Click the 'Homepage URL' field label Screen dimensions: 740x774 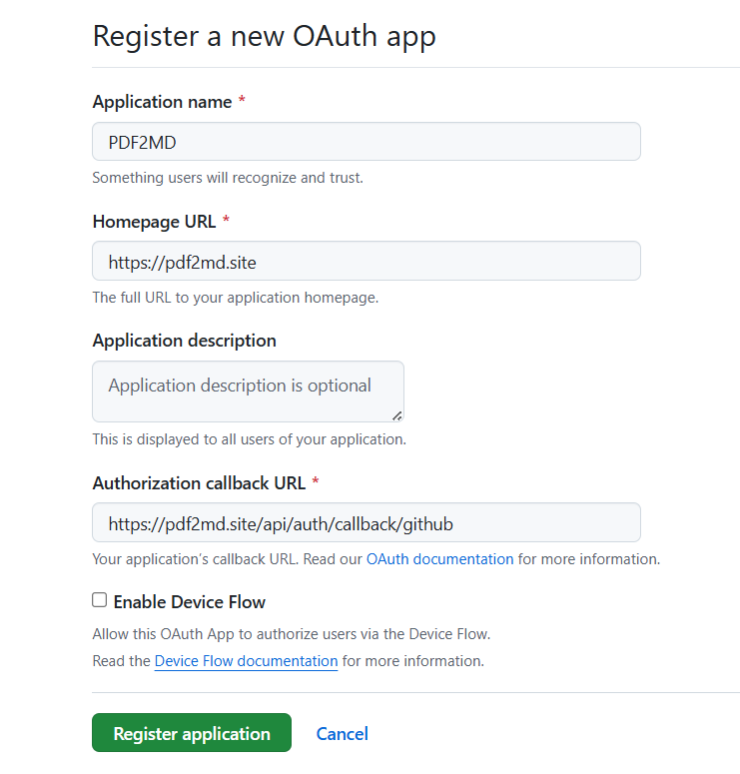click(154, 222)
